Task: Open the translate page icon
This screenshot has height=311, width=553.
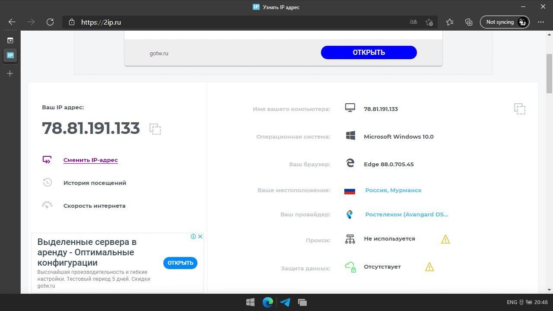Action: [413, 22]
